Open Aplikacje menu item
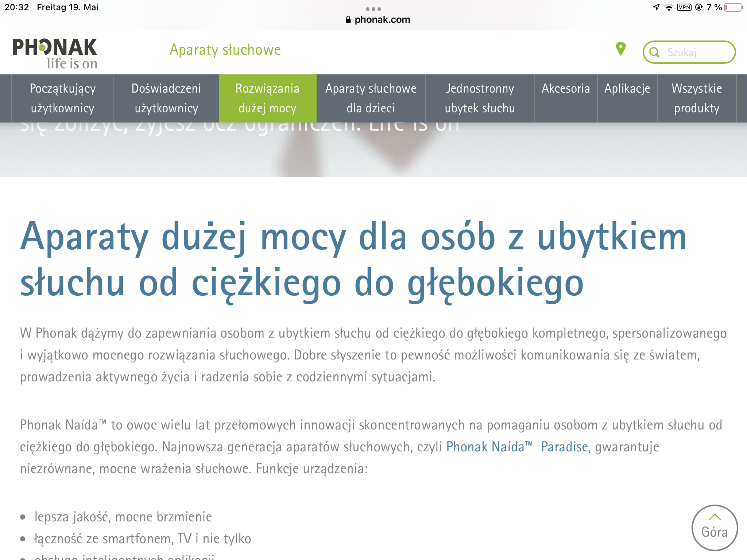 pyautogui.click(x=627, y=98)
